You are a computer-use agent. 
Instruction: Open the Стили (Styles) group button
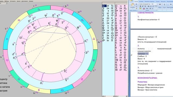[x=164, y=6]
